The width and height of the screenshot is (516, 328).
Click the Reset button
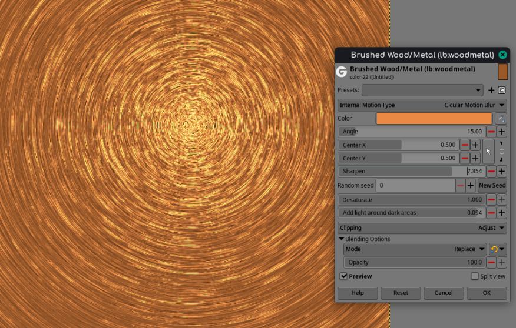[401, 293]
